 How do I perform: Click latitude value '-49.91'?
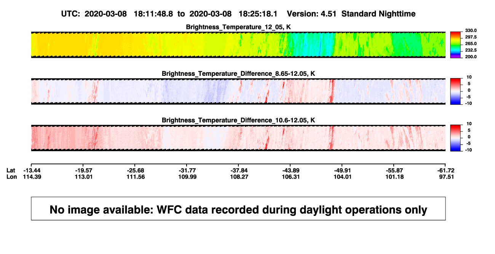(342, 170)
